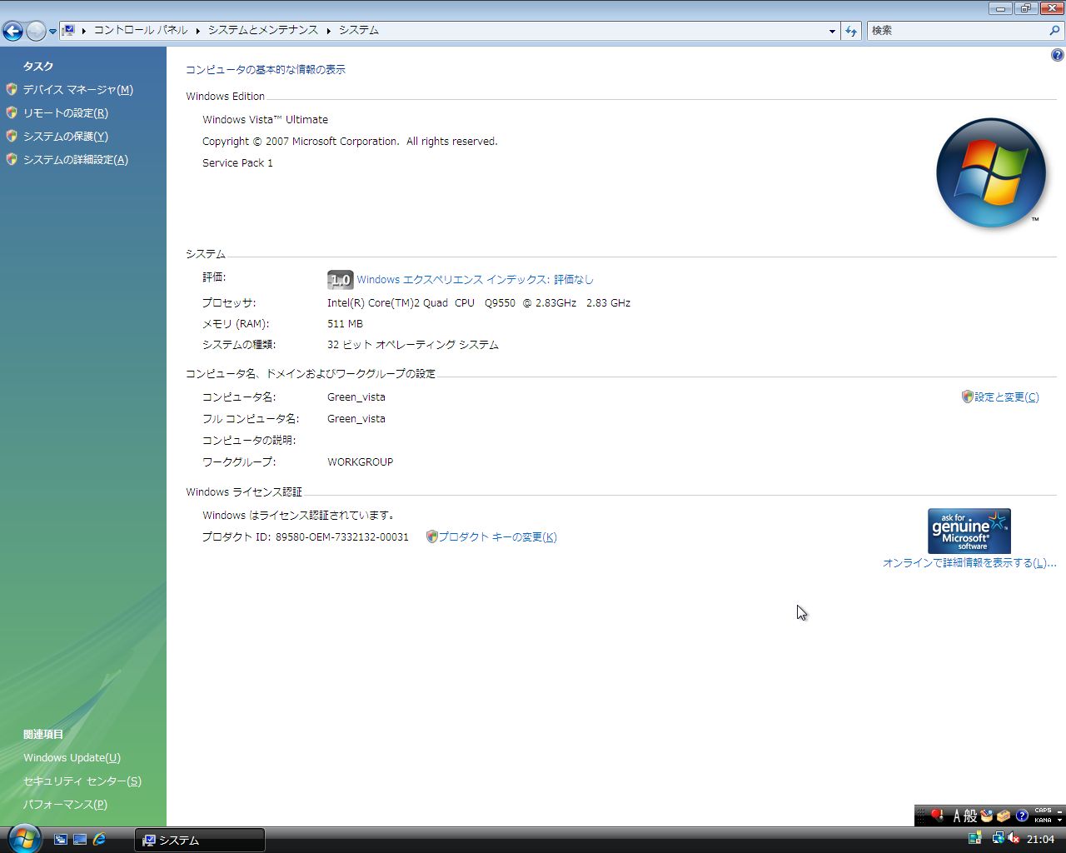Open the IME pad icon
Viewport: 1066px width, 853px height.
pos(987,816)
